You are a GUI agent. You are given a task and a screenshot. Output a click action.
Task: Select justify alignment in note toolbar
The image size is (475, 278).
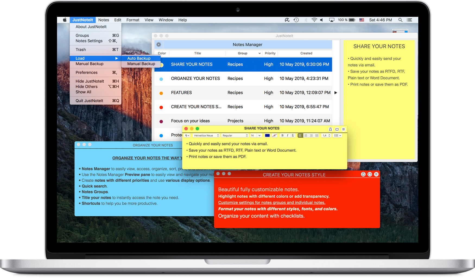(316, 135)
